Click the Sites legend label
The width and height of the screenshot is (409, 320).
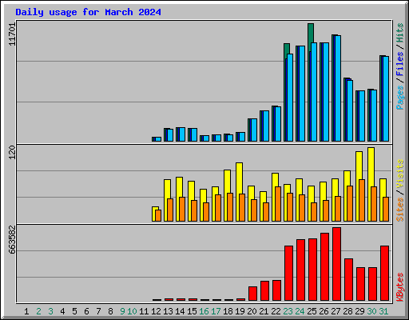400,210
